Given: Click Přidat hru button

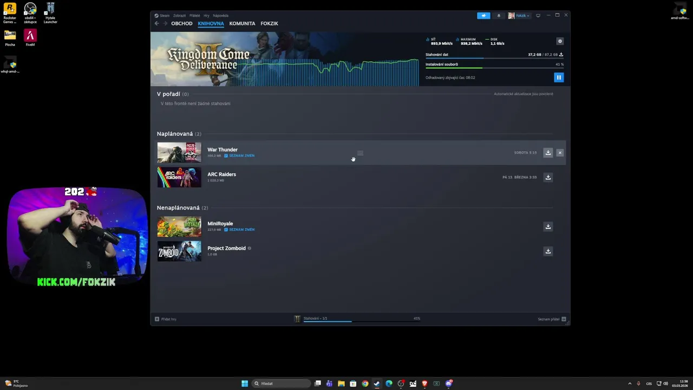Looking at the screenshot, I should pyautogui.click(x=166, y=319).
